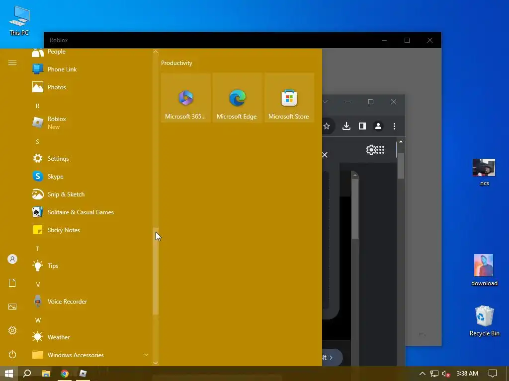The width and height of the screenshot is (509, 381).
Task: Minimize the Roblox window
Action: pyautogui.click(x=384, y=40)
